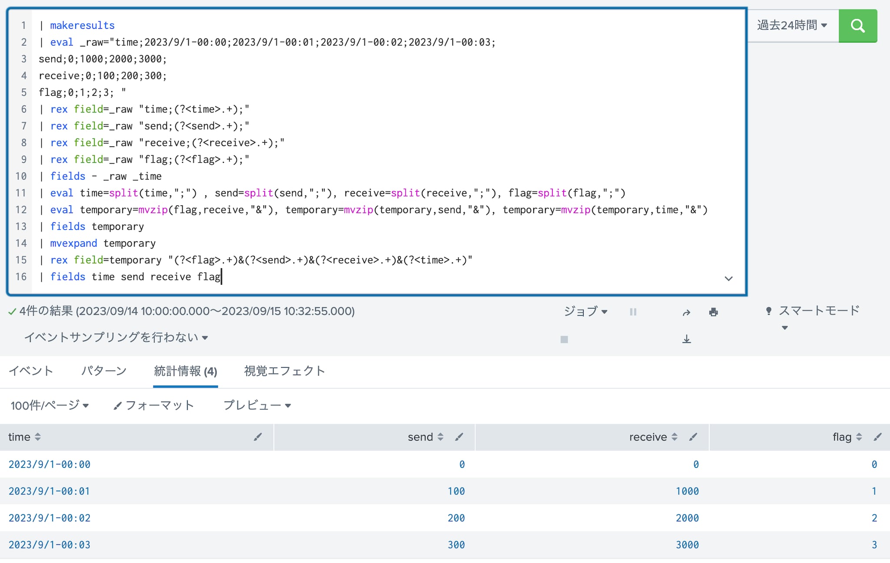Sort by the time column arrows
Screen dimensions: 890x563
[x=38, y=437]
